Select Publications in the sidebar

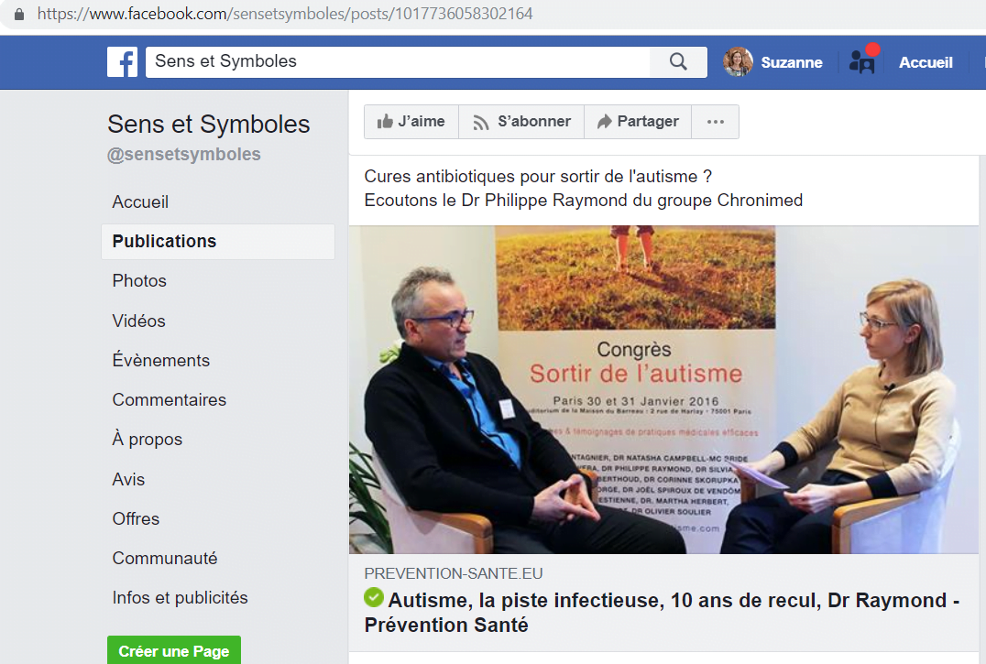[x=217, y=241]
